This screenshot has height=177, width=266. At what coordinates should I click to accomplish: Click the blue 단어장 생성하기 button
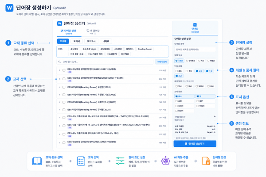195,144
